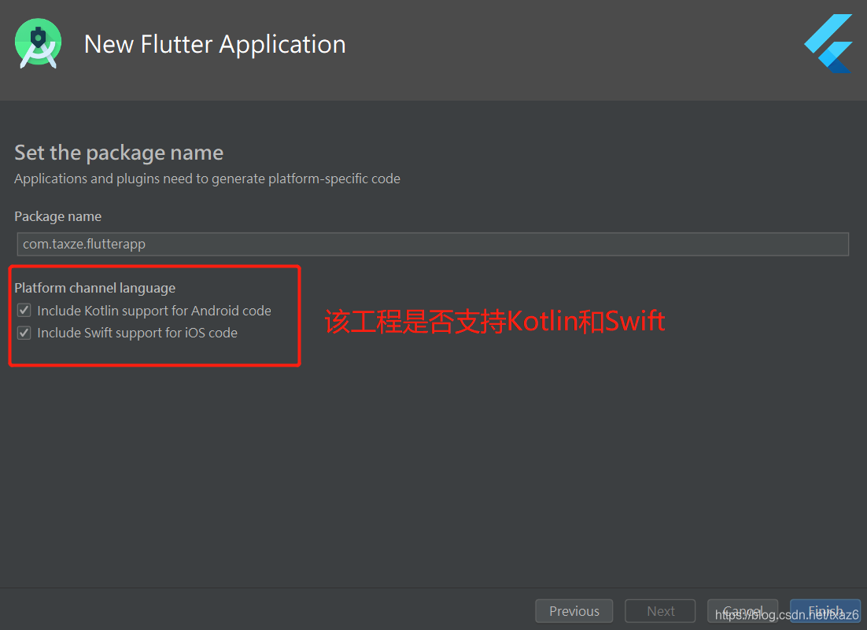Uncheck Include Kotlin support for Android code
Viewport: 867px width, 630px height.
[24, 310]
